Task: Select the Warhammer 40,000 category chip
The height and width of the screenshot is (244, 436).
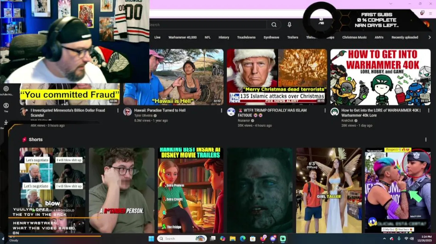Action: pos(182,38)
